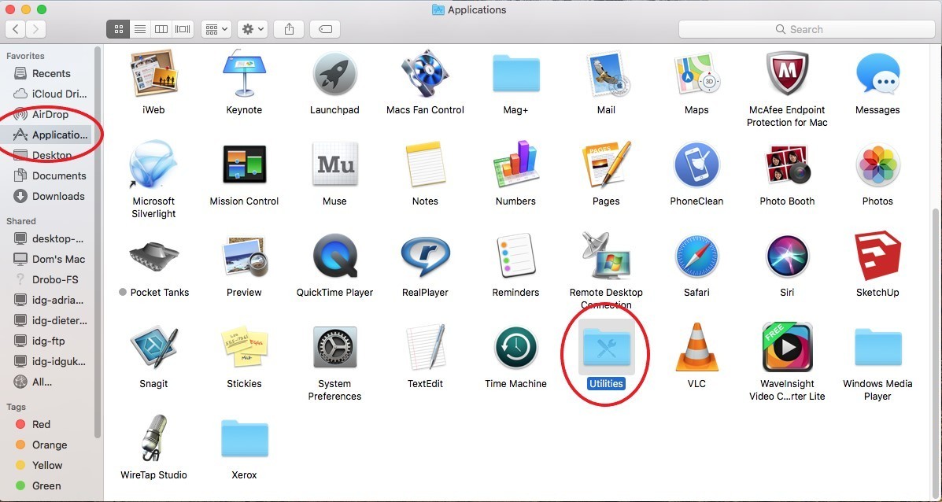Select the Photos app icon
The width and height of the screenshot is (942, 502).
(877, 164)
